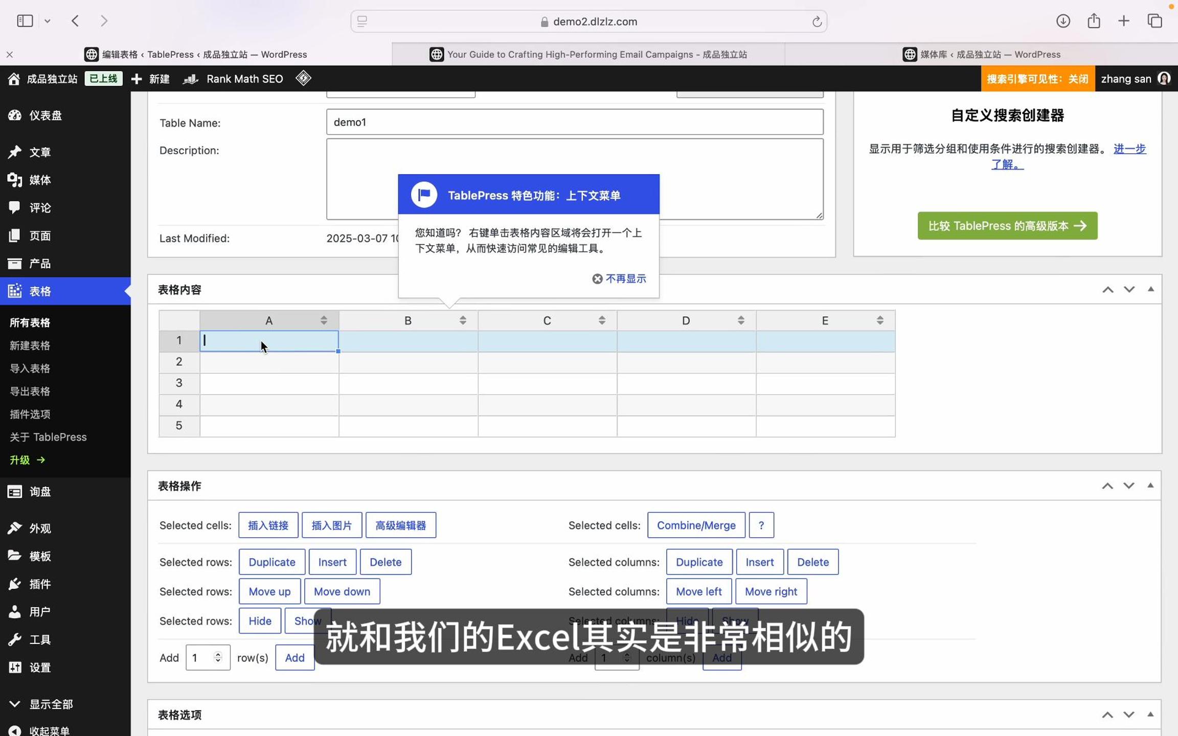Select 导出表格 submenu item
Image resolution: width=1178 pixels, height=736 pixels.
pos(30,392)
